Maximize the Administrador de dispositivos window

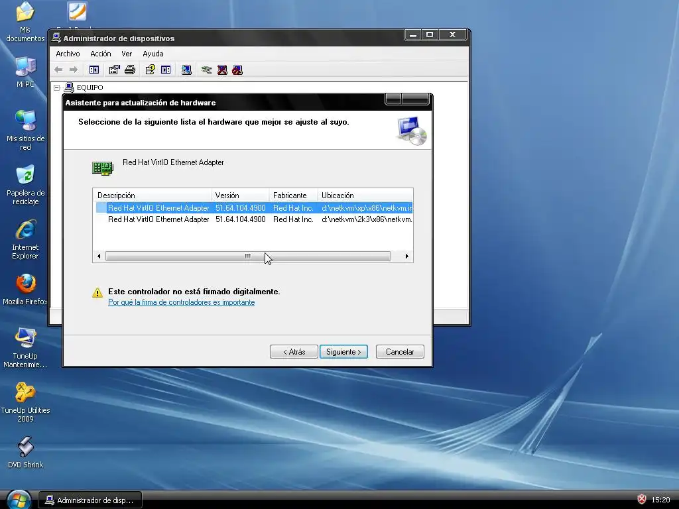pyautogui.click(x=430, y=34)
